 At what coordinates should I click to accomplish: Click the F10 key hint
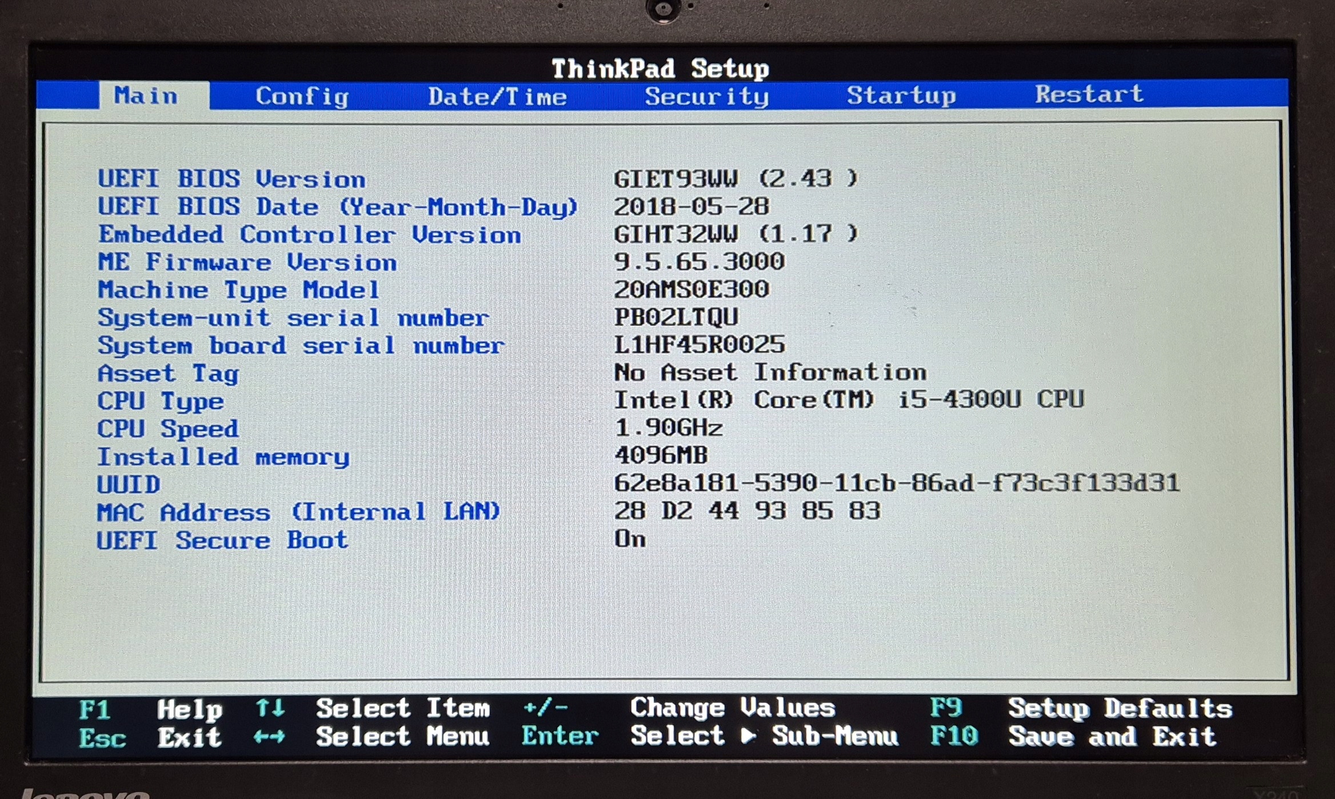point(954,736)
